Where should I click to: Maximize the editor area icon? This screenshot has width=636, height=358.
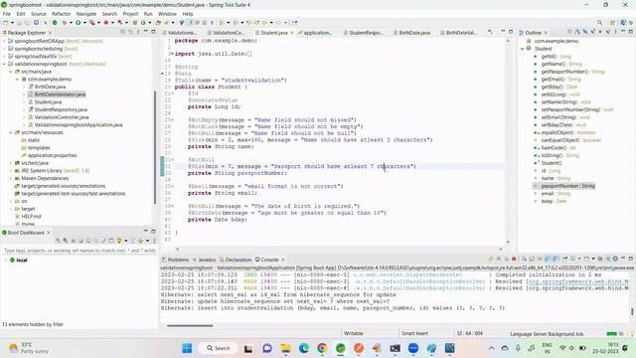[511, 32]
